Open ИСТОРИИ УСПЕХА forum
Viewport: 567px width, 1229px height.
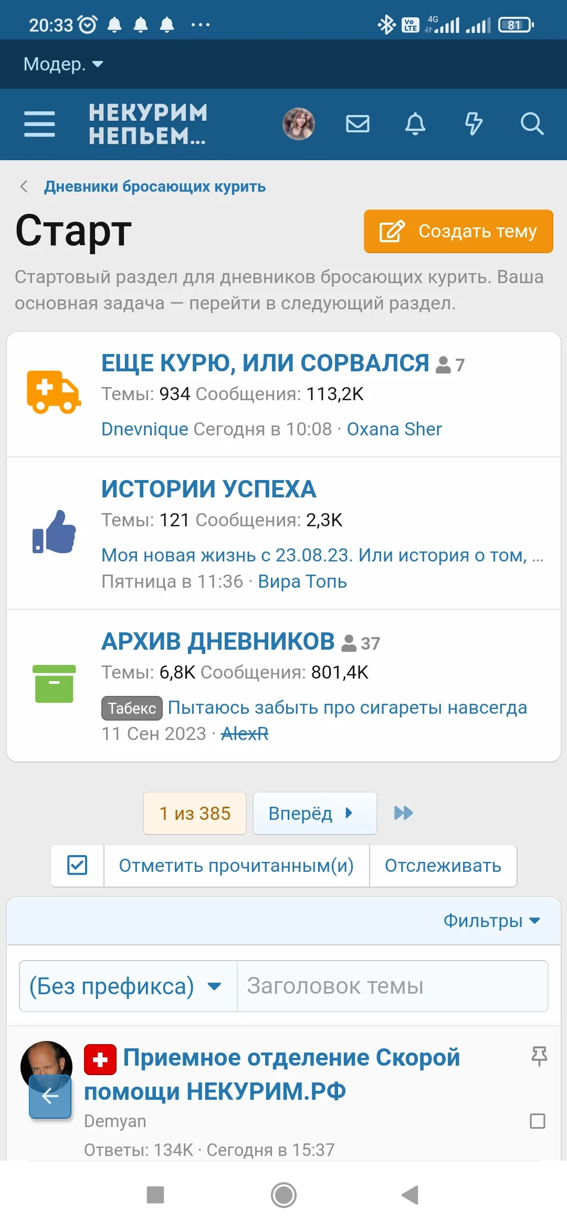click(209, 489)
